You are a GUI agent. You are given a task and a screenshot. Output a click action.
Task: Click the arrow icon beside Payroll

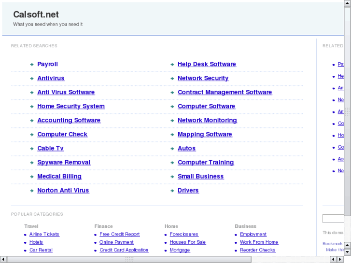tap(32, 64)
